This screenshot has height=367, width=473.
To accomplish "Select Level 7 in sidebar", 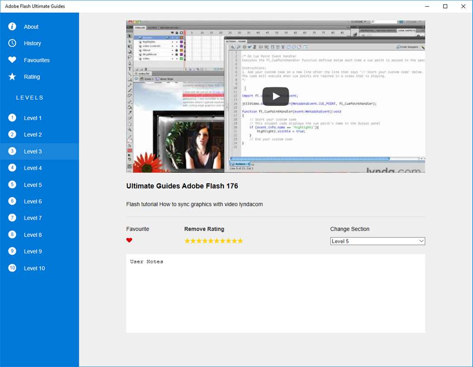I will [39, 218].
